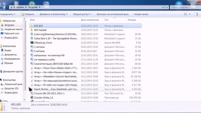Screen dimensions: 201x113
Task: Select Библиотеки in navigation pane
Action: click(x=9, y=46)
